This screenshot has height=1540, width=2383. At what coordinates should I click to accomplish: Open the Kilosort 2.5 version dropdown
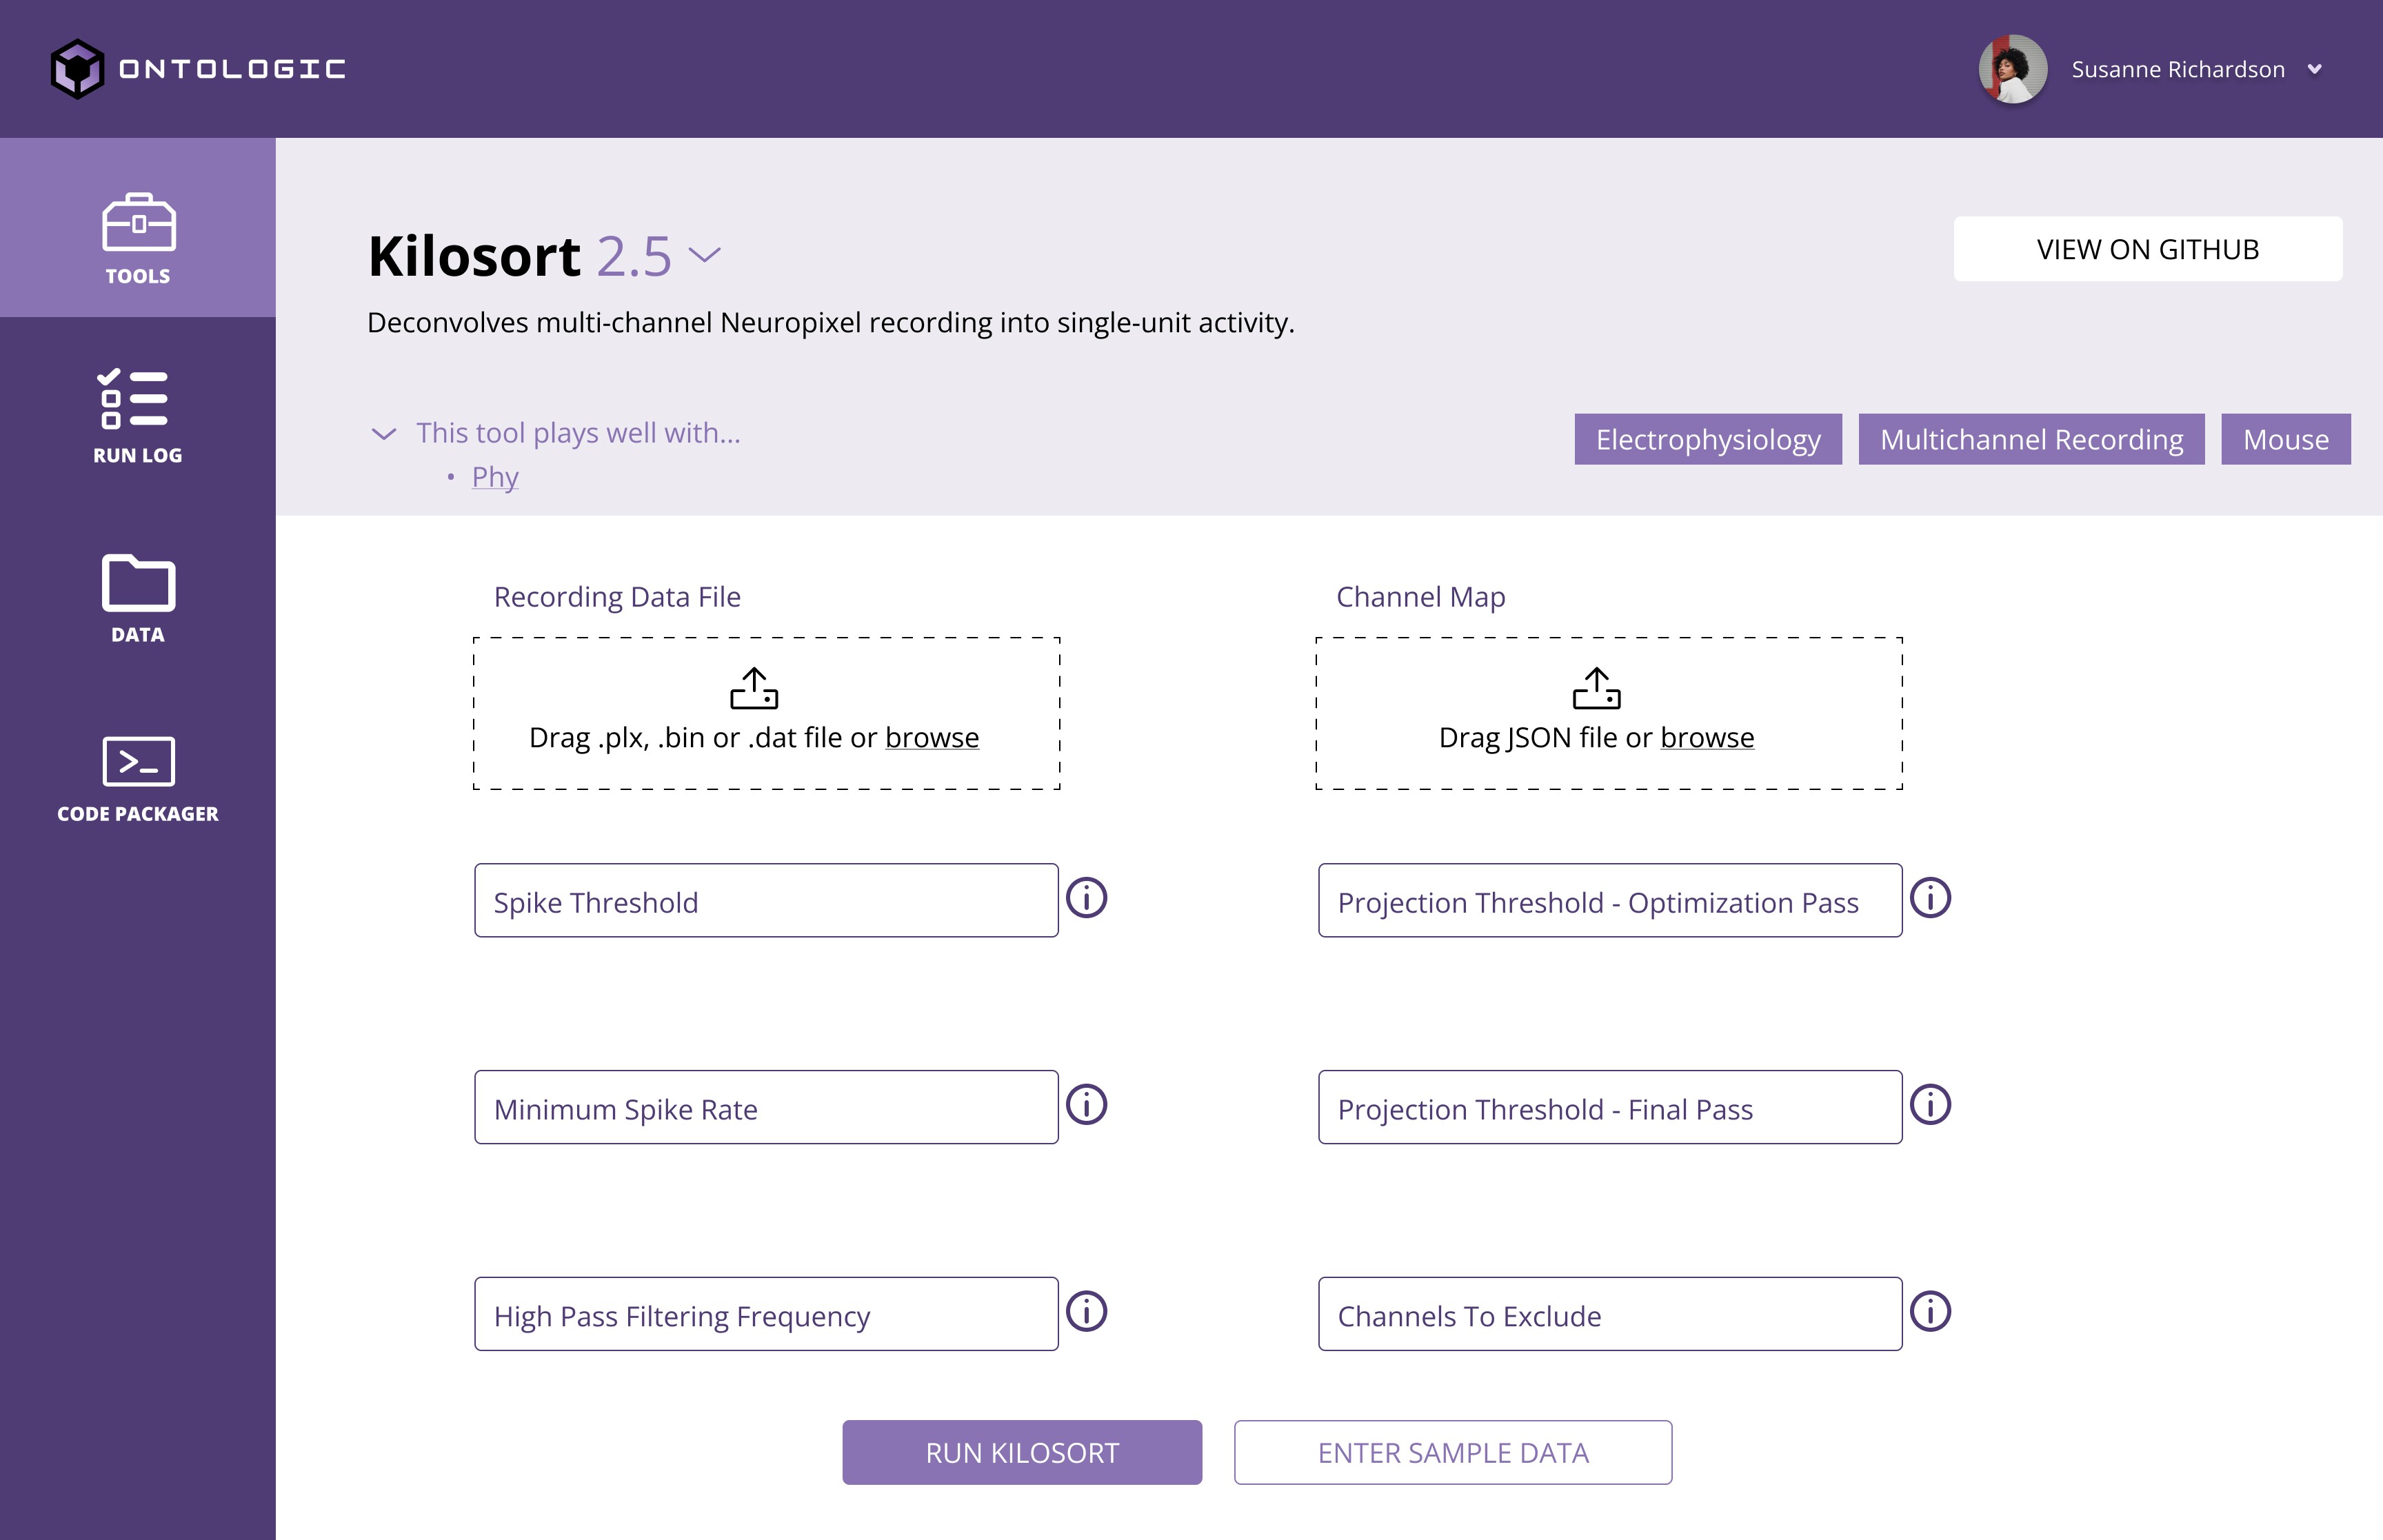[705, 255]
